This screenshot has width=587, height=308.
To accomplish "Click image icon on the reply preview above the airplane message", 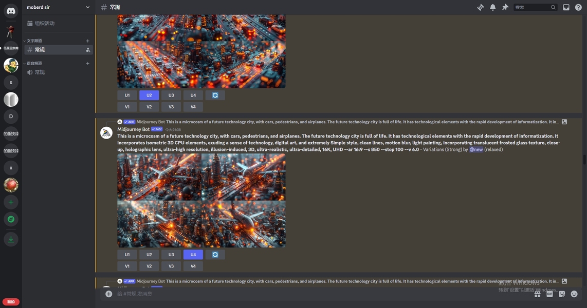I will click(x=564, y=122).
